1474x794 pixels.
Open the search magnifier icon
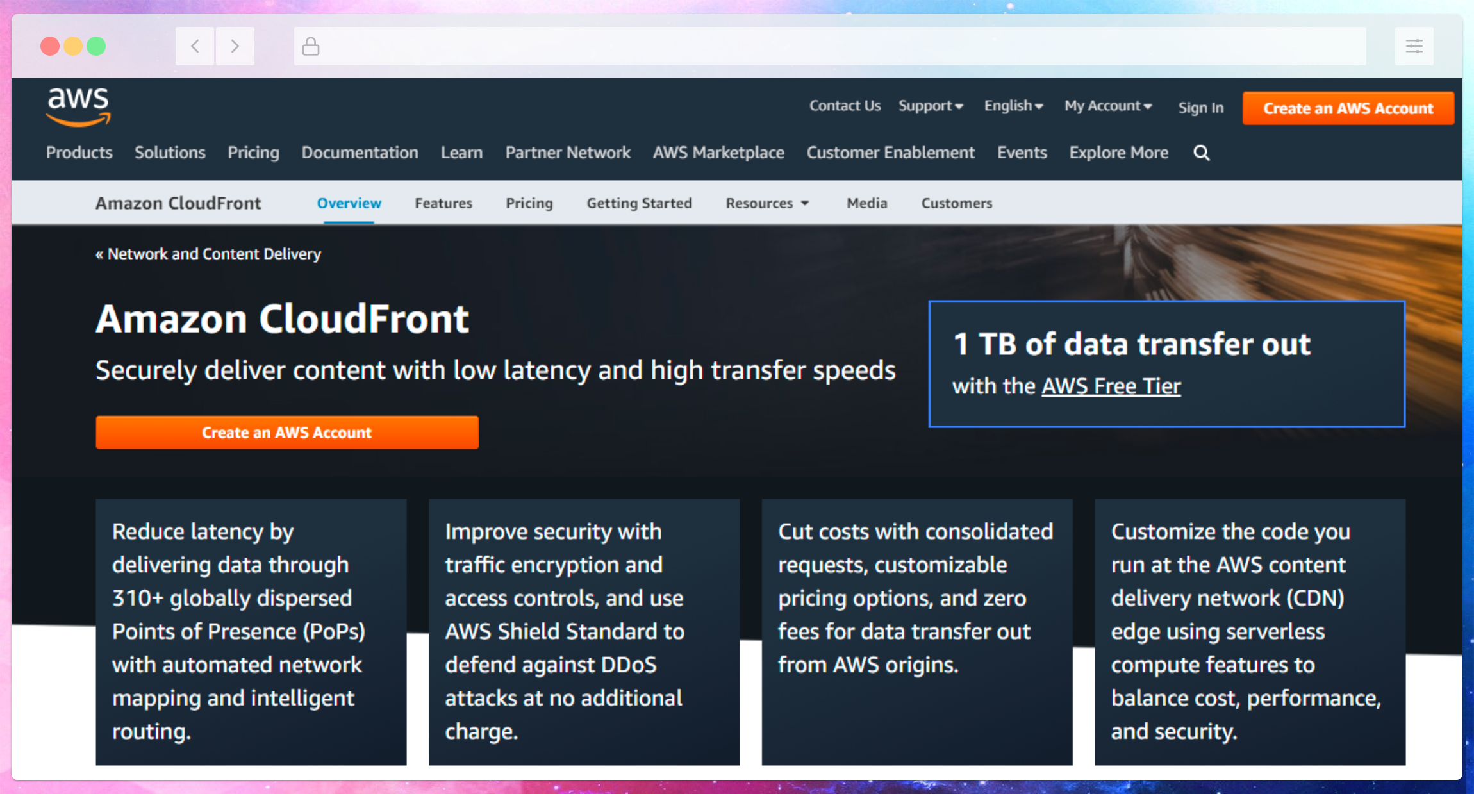1202,153
